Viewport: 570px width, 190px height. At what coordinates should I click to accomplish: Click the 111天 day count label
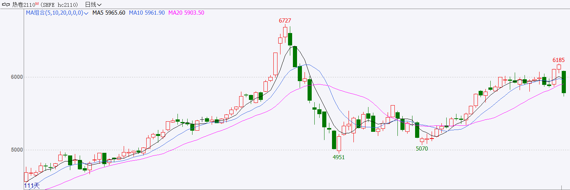click(32, 185)
